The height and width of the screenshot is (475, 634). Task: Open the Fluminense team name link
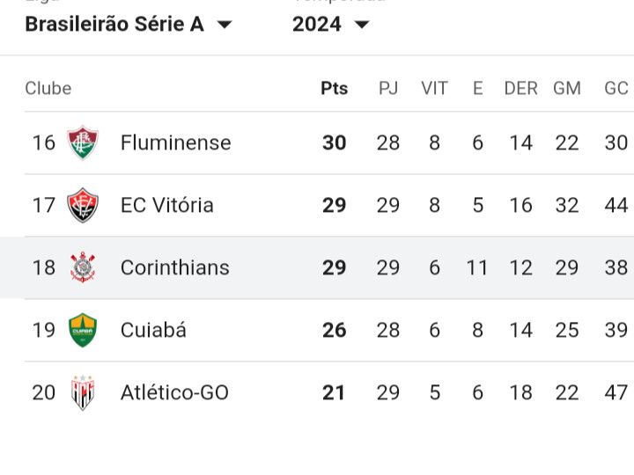(175, 143)
